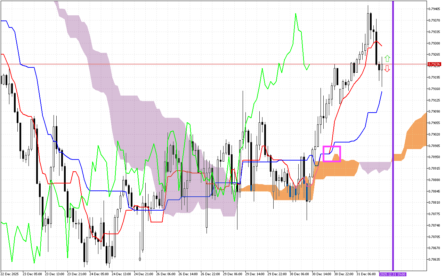Click the 24 Dec 21:00 time axis label
The image size is (445, 278).
[x=144, y=274]
